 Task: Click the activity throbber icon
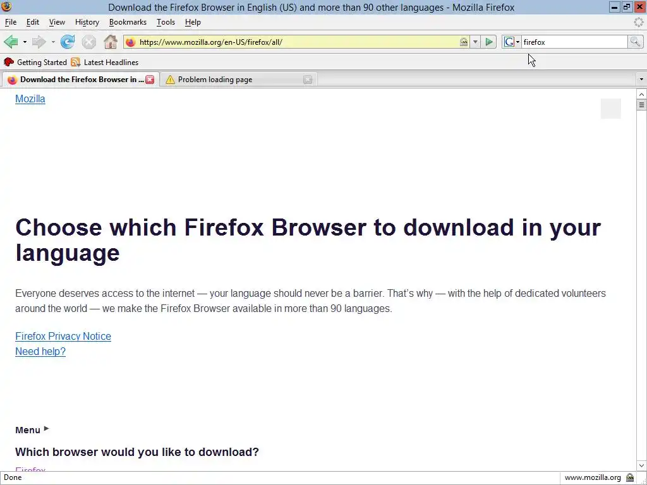pos(639,22)
